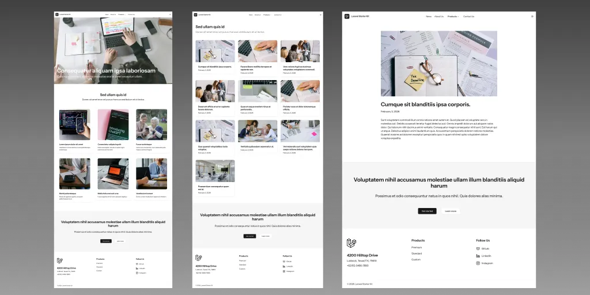The width and height of the screenshot is (590, 295).
Task: Open the home page card with an orange-screen laptop
Action: (114, 180)
